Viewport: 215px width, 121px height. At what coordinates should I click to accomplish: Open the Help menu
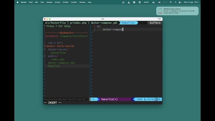(90, 2)
